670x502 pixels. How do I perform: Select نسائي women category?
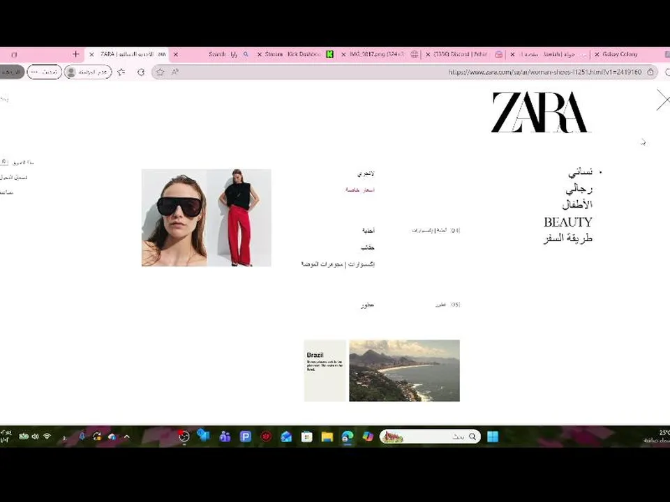pos(580,172)
